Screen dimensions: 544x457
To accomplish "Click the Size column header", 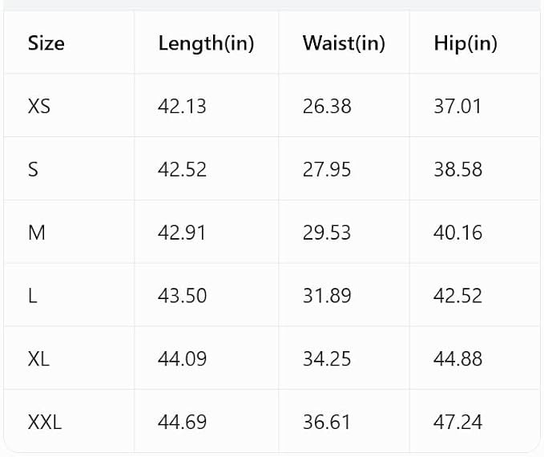I will 46,43.
